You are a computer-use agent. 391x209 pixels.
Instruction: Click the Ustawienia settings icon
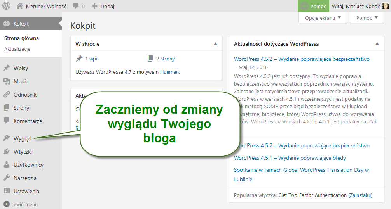pyautogui.click(x=7, y=191)
